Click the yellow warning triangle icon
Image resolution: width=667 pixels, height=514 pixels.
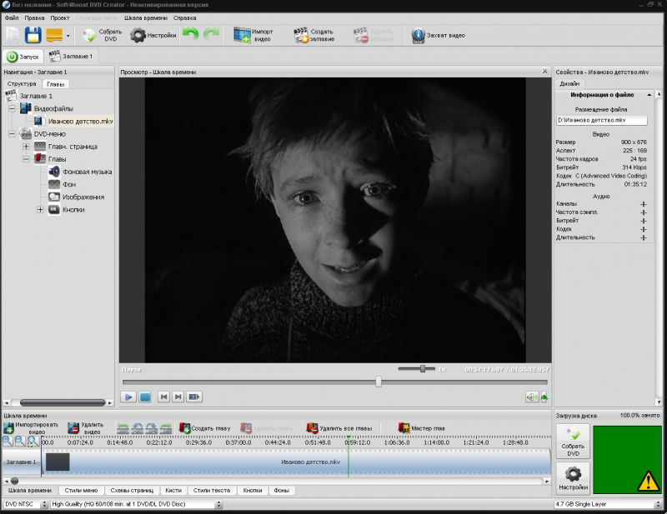(648, 482)
